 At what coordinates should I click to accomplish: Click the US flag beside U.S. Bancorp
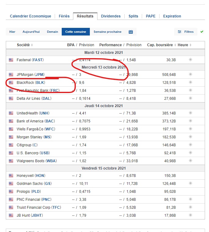tap(11, 153)
